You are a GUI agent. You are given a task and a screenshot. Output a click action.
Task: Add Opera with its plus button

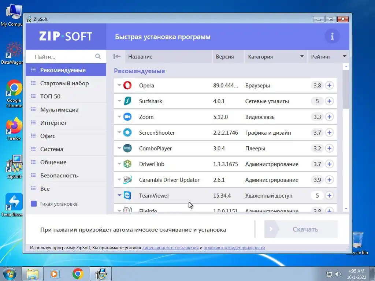(x=329, y=85)
